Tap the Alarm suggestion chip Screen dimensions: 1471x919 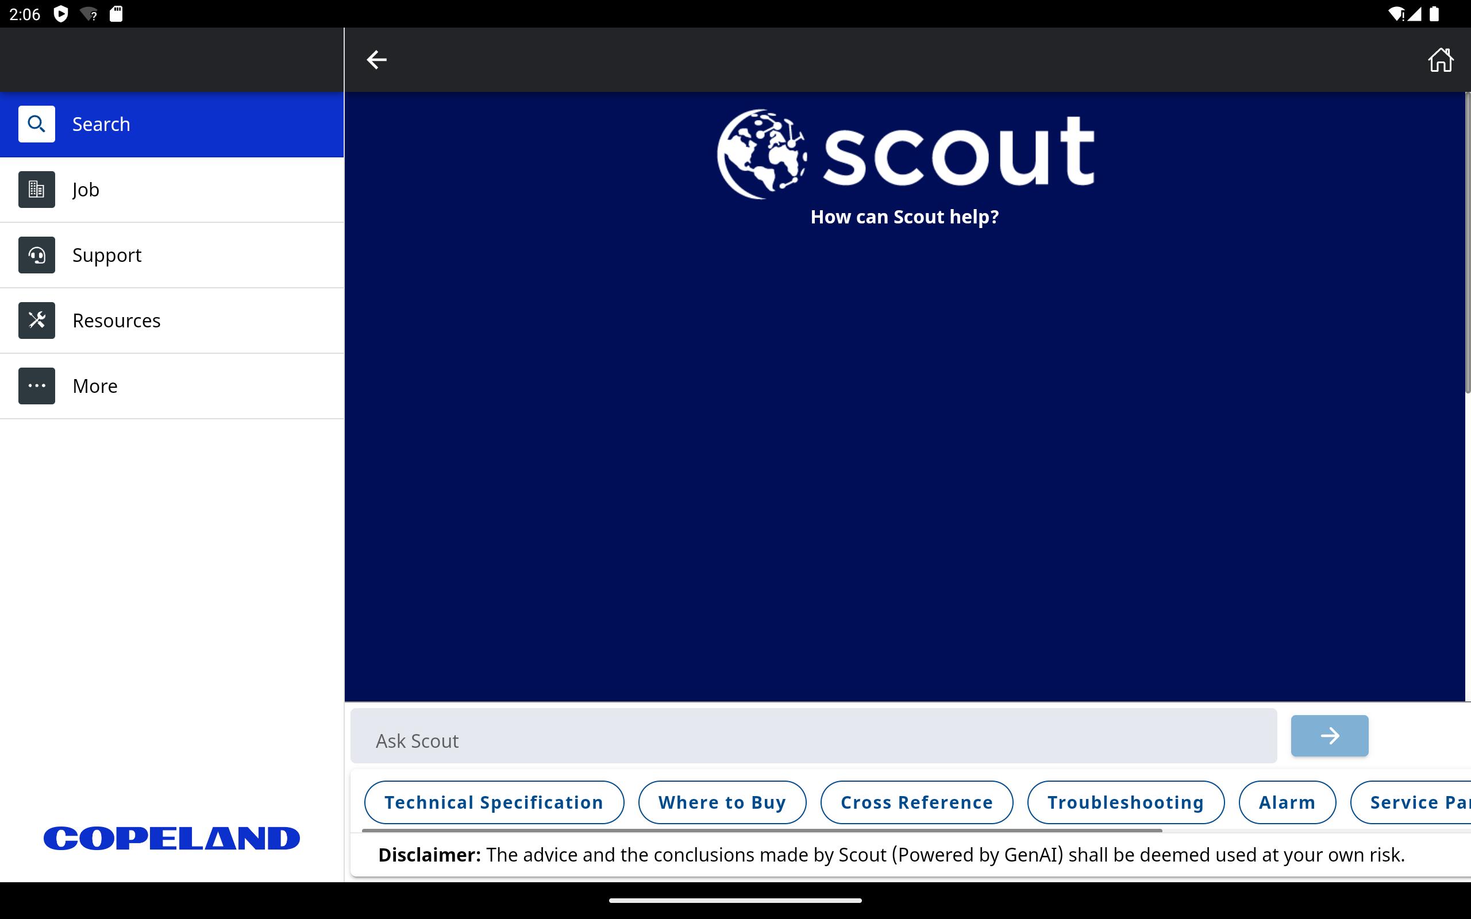coord(1287,802)
